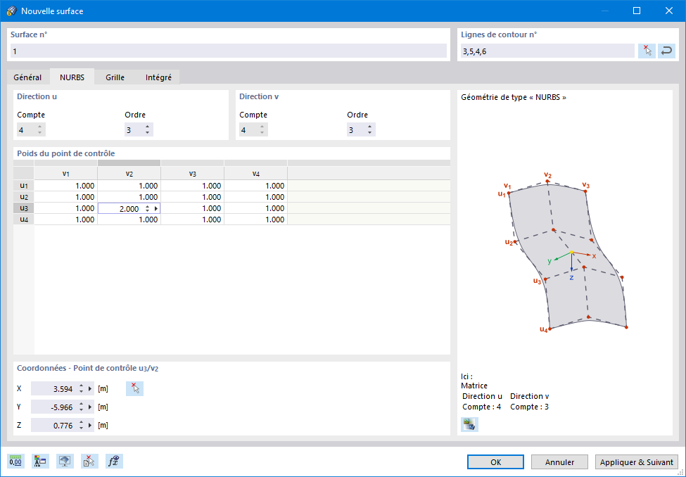Image resolution: width=686 pixels, height=477 pixels.
Task: Click the image icon below geometry preview
Action: (x=469, y=424)
